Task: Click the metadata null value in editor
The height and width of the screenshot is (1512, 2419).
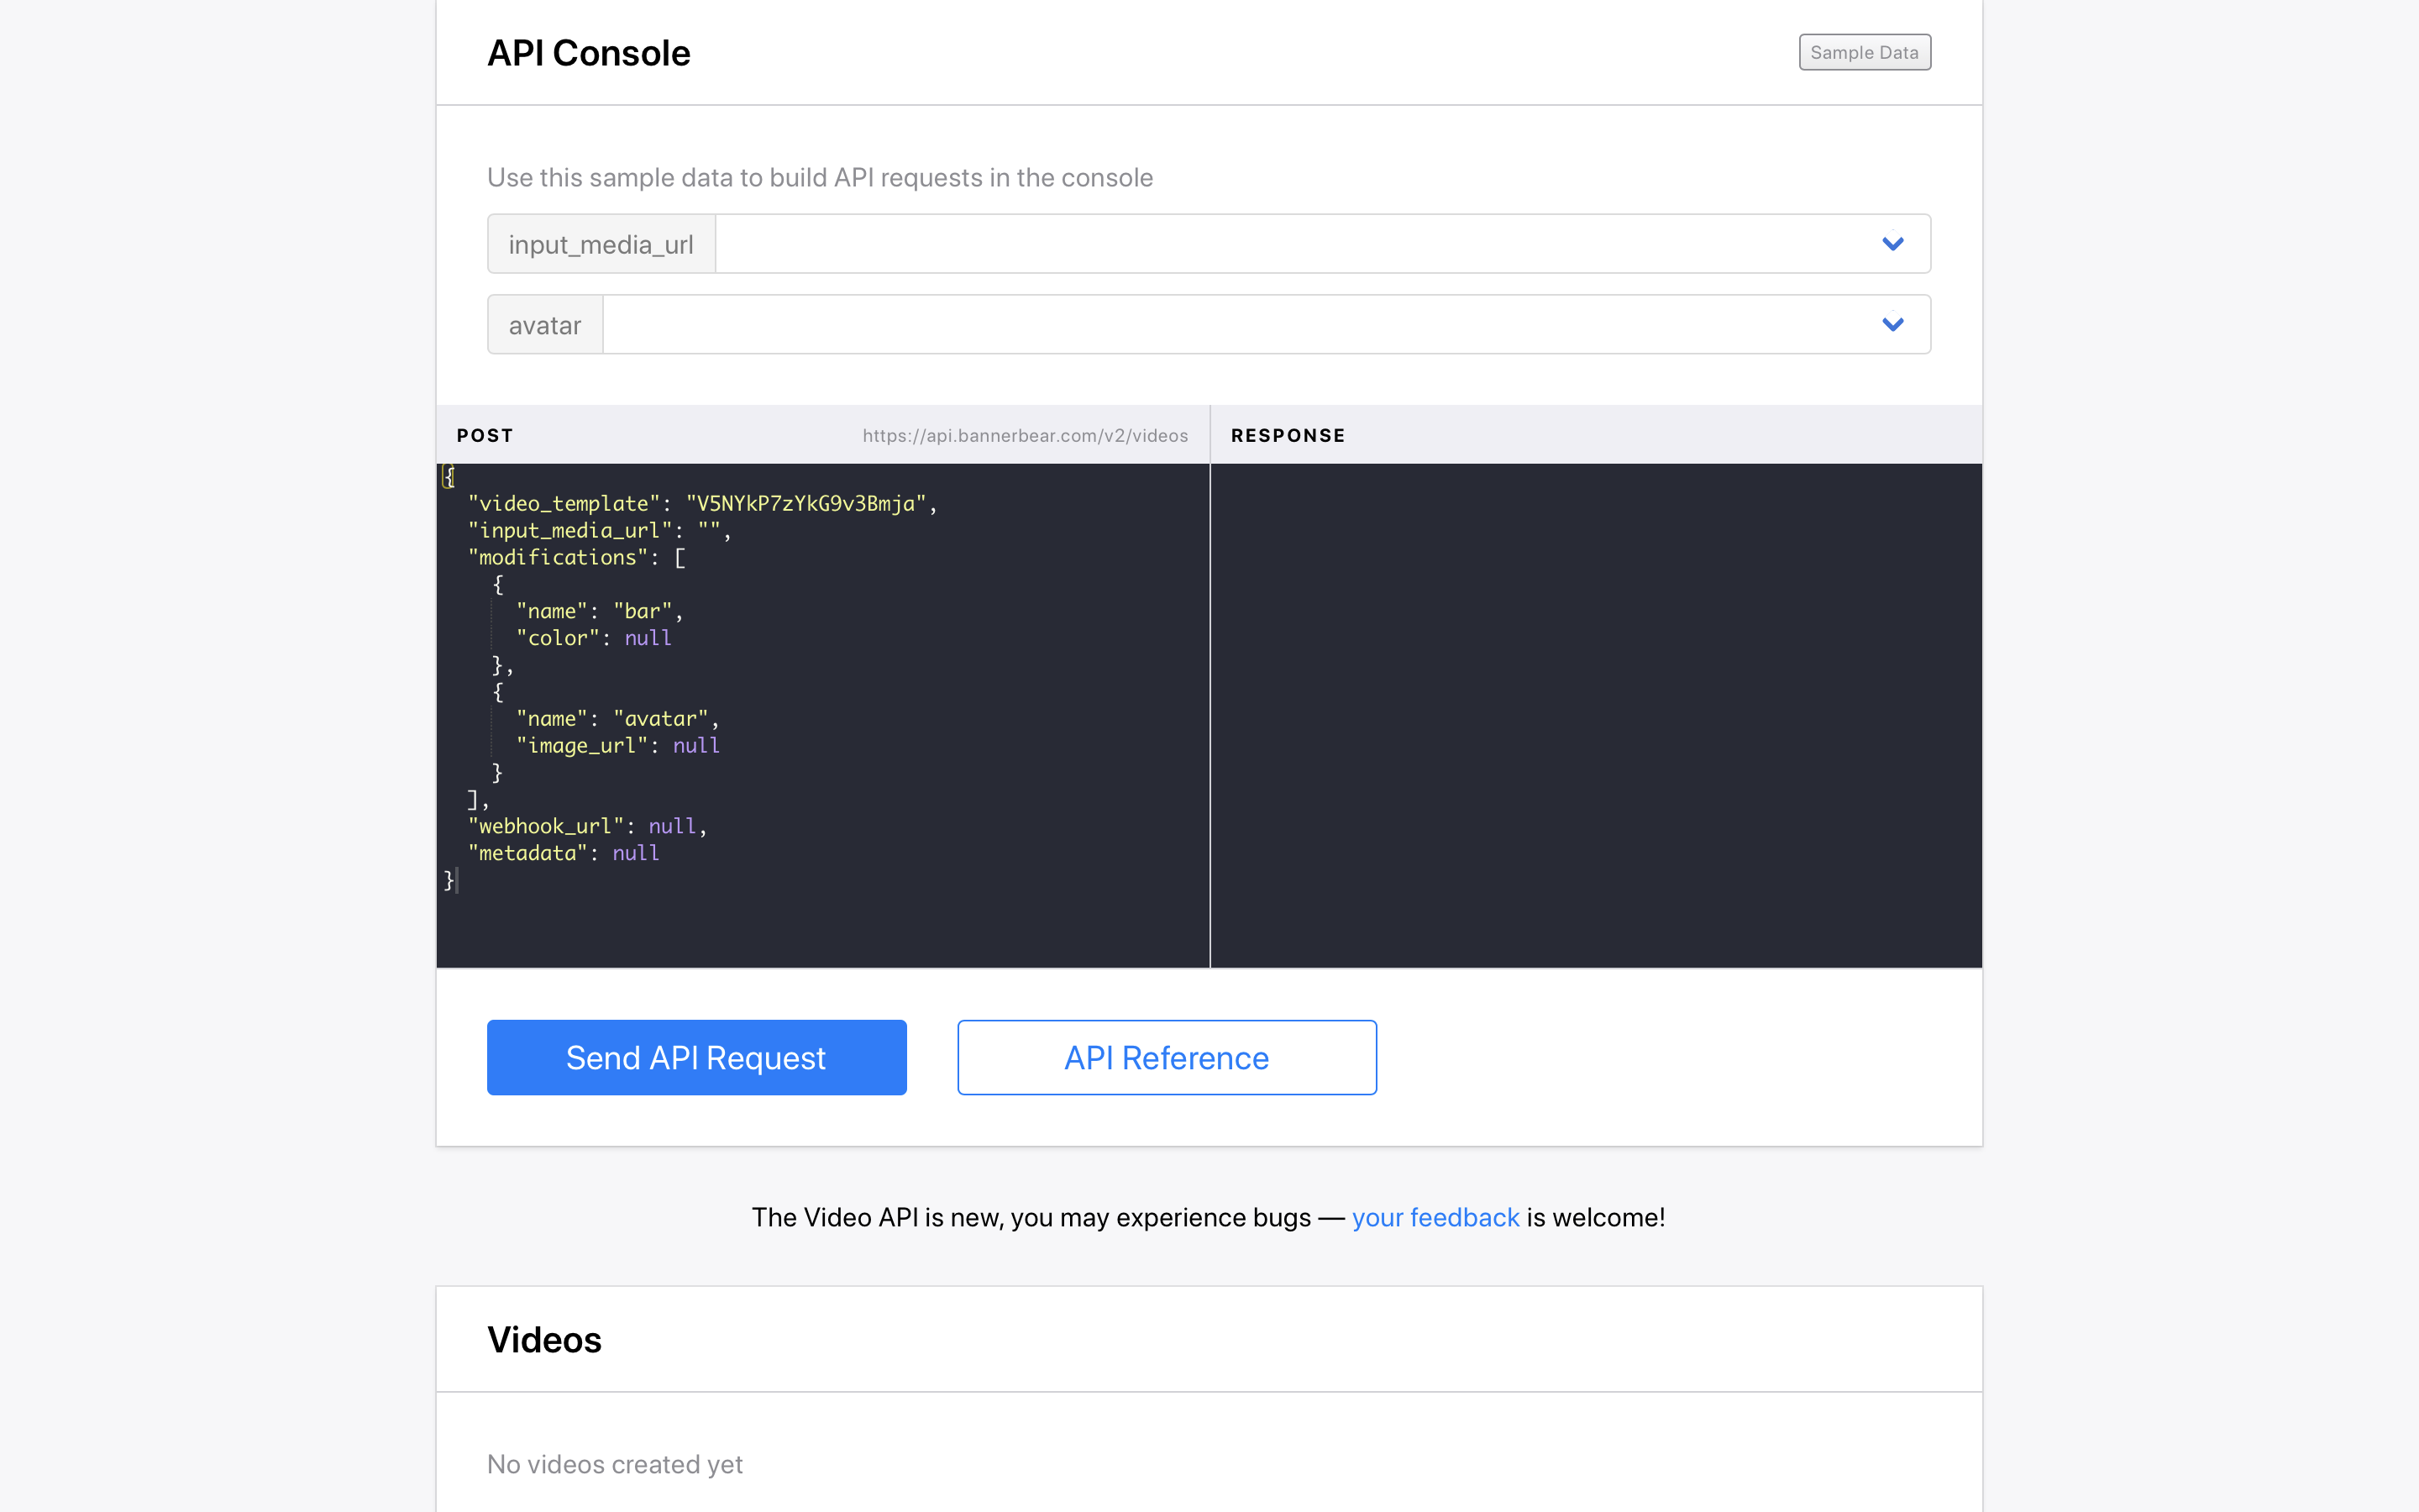Action: (x=636, y=853)
